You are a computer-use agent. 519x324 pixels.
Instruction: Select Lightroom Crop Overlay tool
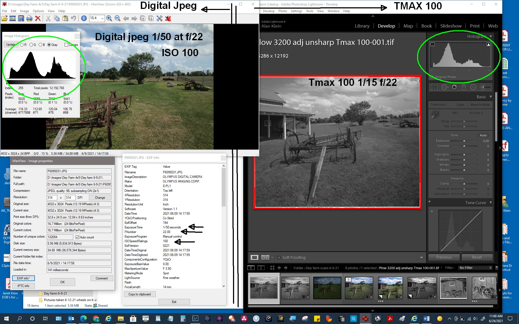tap(434, 87)
